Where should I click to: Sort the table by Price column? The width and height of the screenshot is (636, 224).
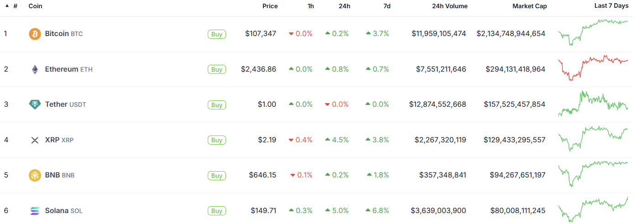270,6
